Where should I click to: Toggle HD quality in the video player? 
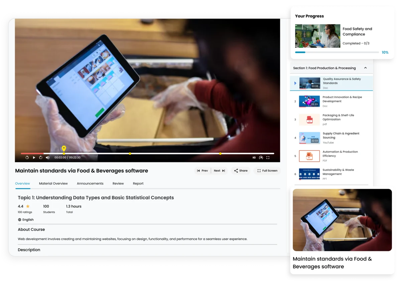point(254,158)
